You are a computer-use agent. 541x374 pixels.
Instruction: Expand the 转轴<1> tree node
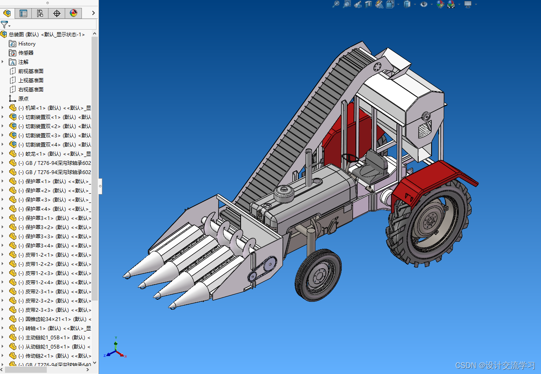tap(3, 328)
